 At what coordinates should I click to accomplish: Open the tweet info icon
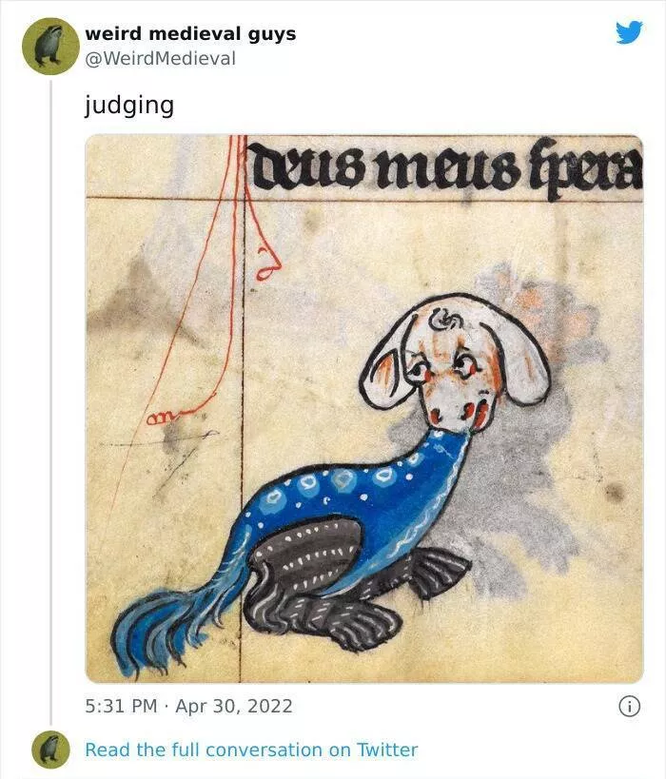(628, 706)
